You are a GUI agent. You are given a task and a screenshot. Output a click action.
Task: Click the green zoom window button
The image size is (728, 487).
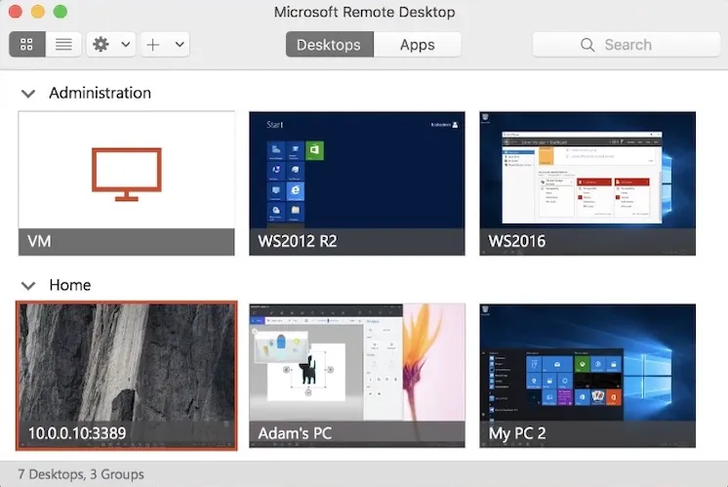60,12
